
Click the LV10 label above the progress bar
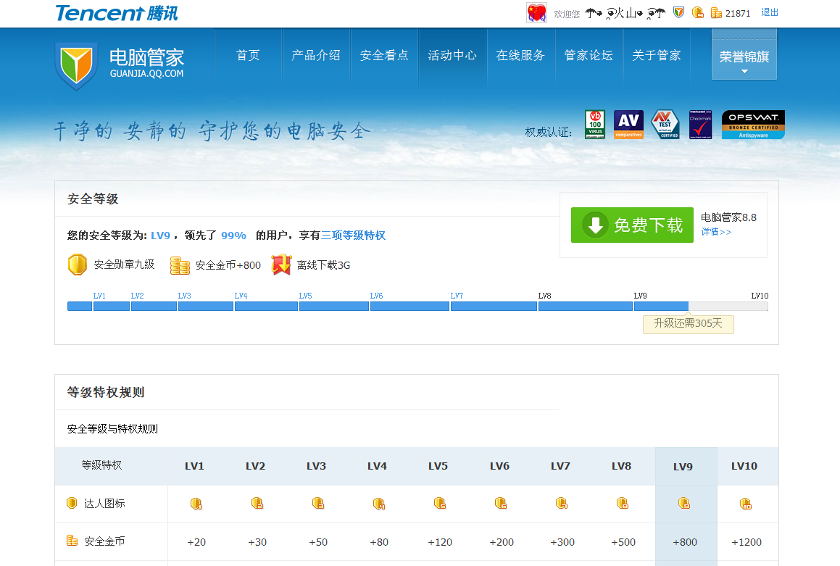coord(760,296)
